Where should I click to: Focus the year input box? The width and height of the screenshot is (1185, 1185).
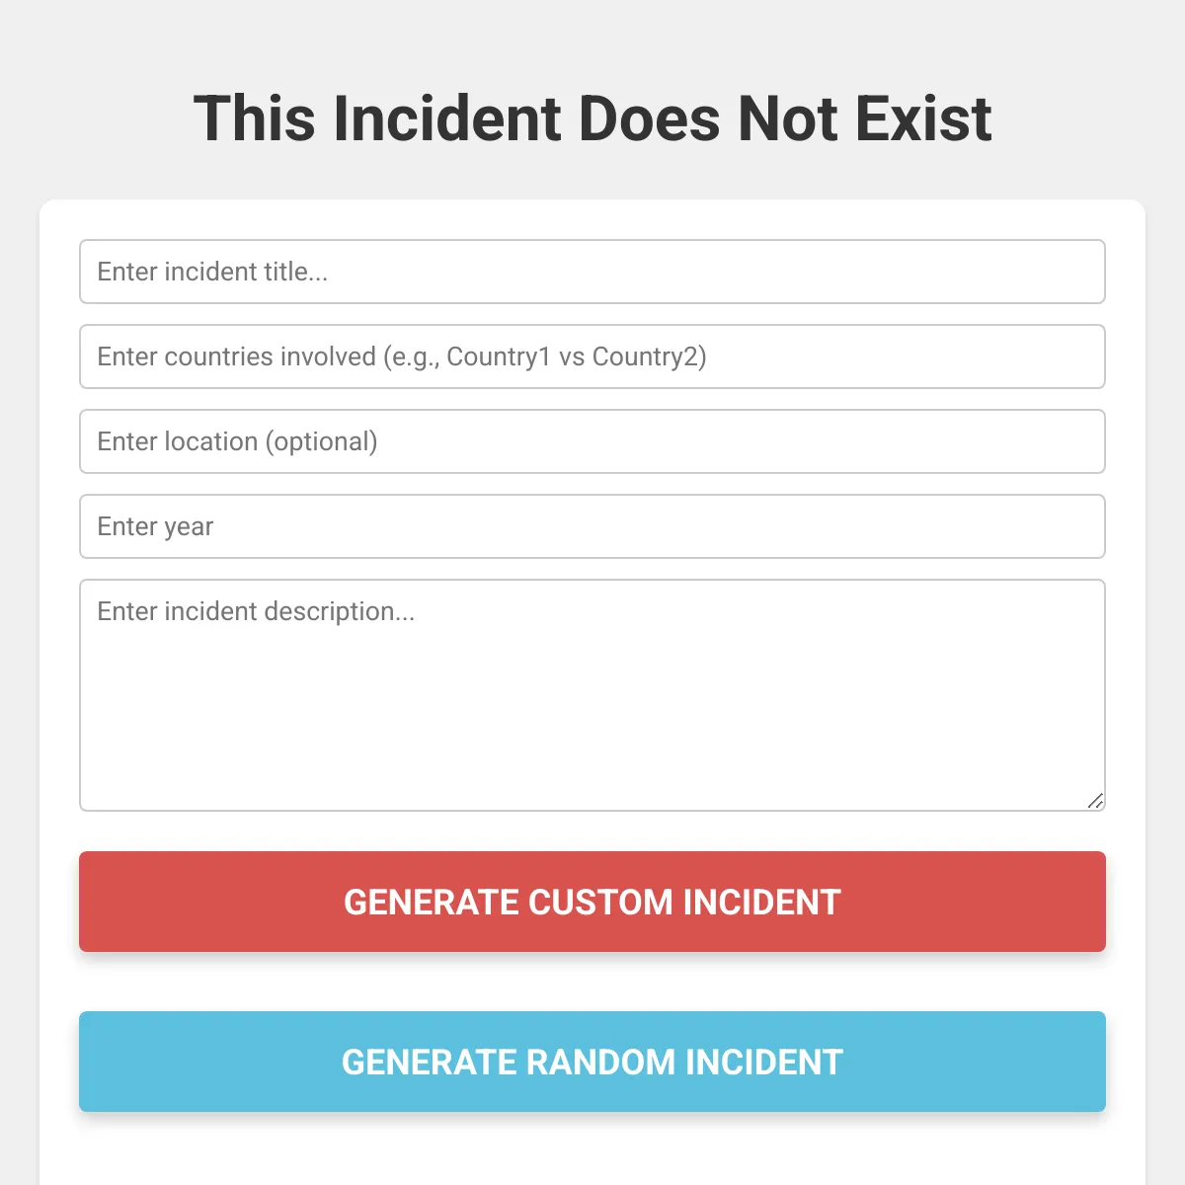tap(592, 526)
